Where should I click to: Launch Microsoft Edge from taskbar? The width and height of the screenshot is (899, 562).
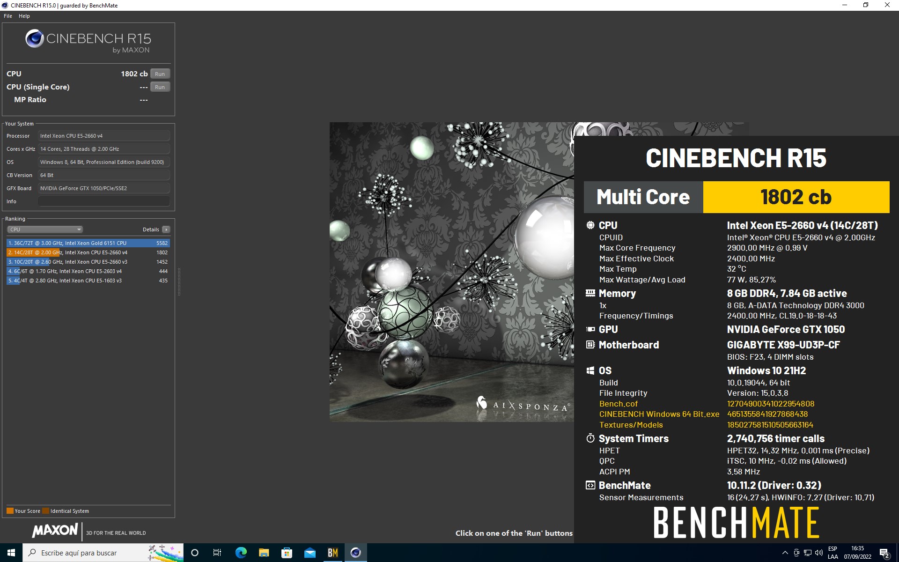tap(241, 553)
